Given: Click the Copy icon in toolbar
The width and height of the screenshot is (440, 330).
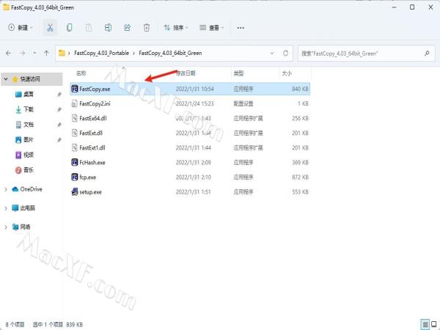Looking at the screenshot, I should pyautogui.click(x=69, y=28).
